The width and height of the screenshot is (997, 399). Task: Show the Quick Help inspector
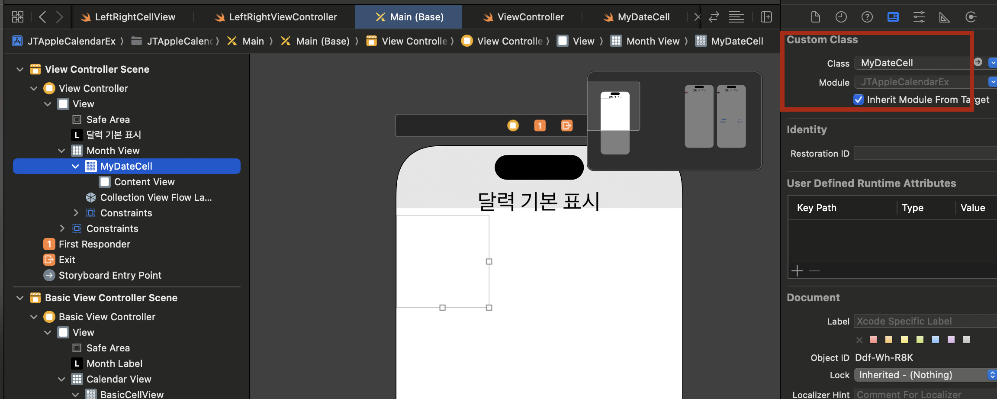coord(867,17)
